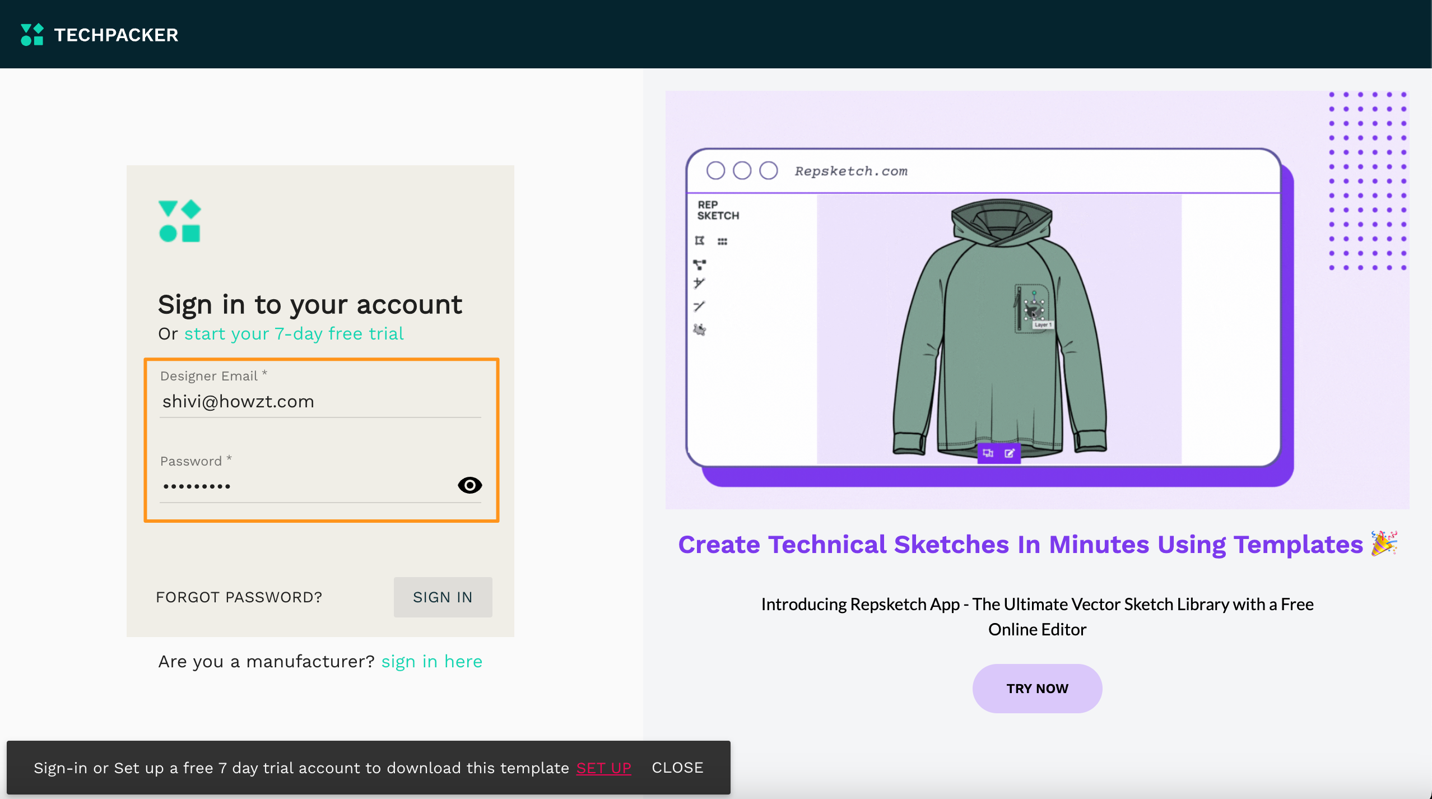Image resolution: width=1432 pixels, height=799 pixels.
Task: Click the Designer Email input field
Action: point(319,402)
